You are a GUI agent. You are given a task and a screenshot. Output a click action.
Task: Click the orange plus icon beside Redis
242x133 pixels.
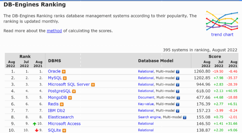point(62,104)
